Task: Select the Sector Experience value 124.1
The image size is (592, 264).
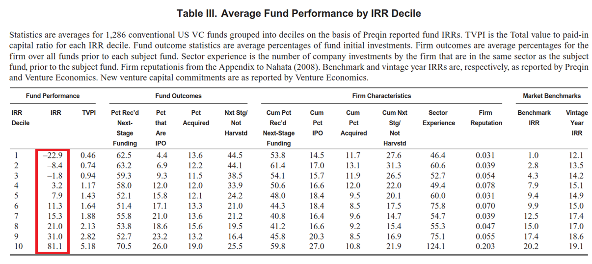Action: pos(436,246)
